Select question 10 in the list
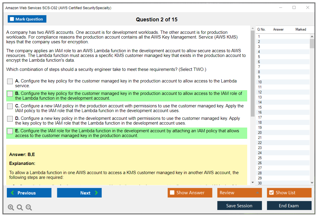This screenshot has width=319, height=218. coord(260,82)
